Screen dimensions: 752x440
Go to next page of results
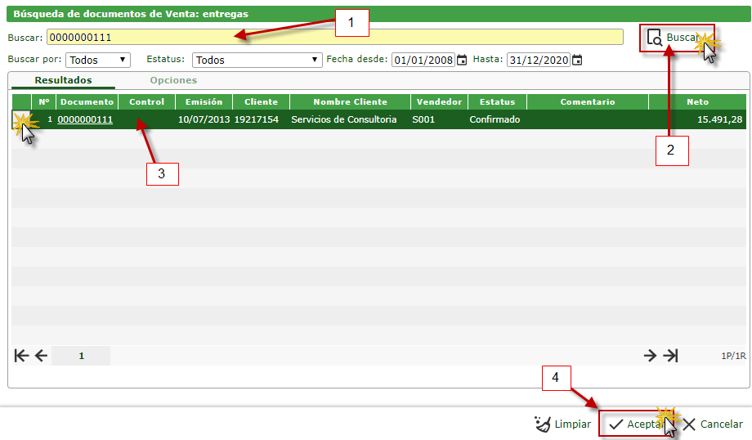(x=650, y=356)
